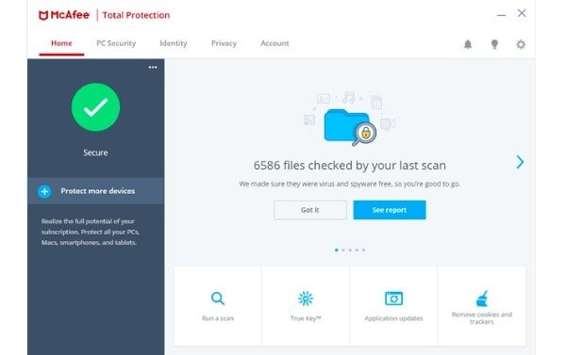Click the green Secure checkmark status icon
The height and width of the screenshot is (355, 566).
pos(95,107)
